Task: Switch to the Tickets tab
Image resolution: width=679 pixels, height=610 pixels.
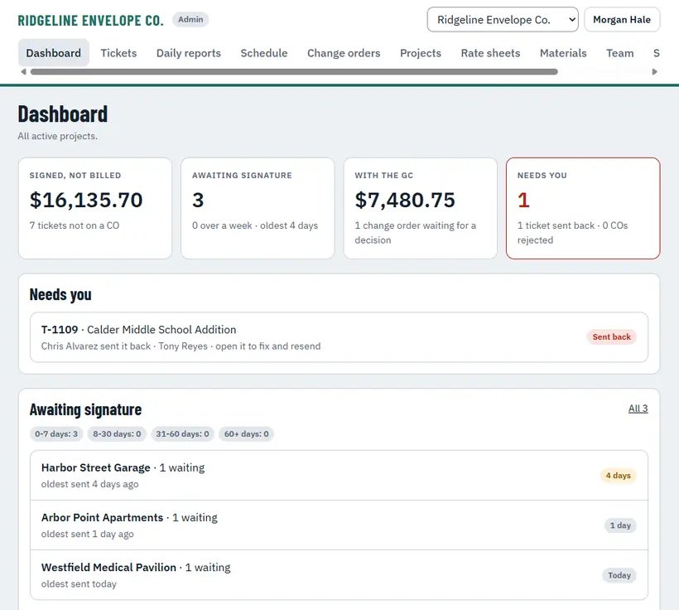Action: point(118,53)
